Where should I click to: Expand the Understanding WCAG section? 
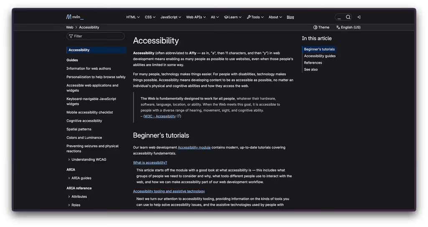(x=69, y=160)
